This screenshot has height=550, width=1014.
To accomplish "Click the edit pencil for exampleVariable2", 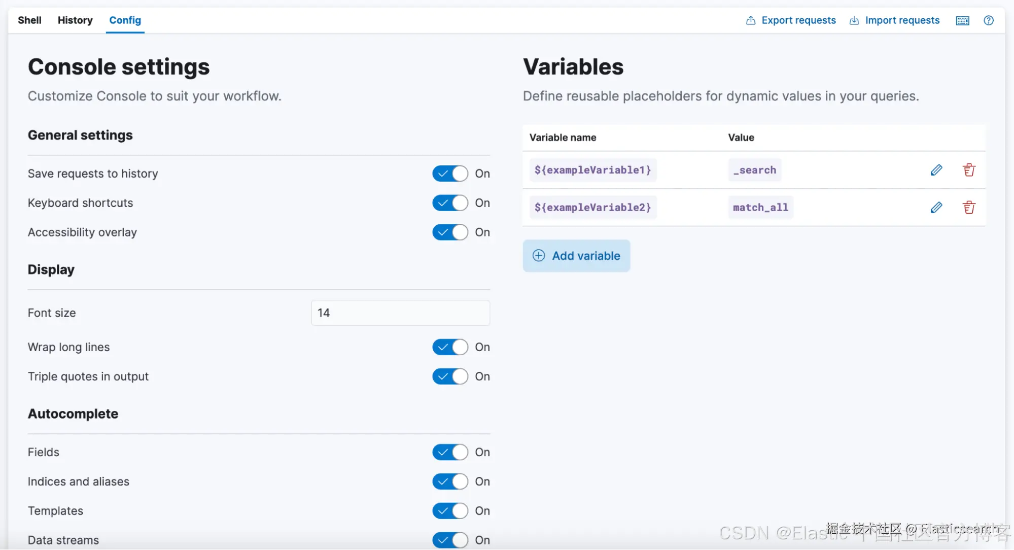I will pyautogui.click(x=936, y=208).
